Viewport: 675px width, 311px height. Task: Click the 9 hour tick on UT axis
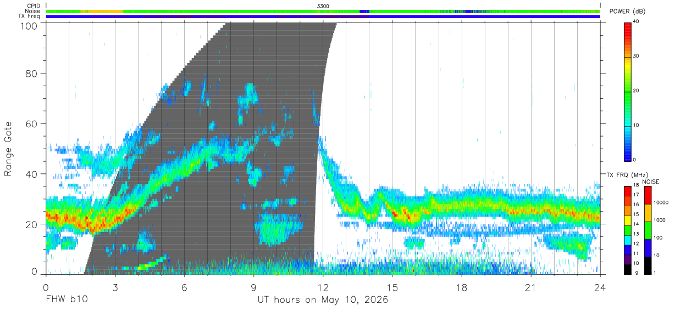253,287
